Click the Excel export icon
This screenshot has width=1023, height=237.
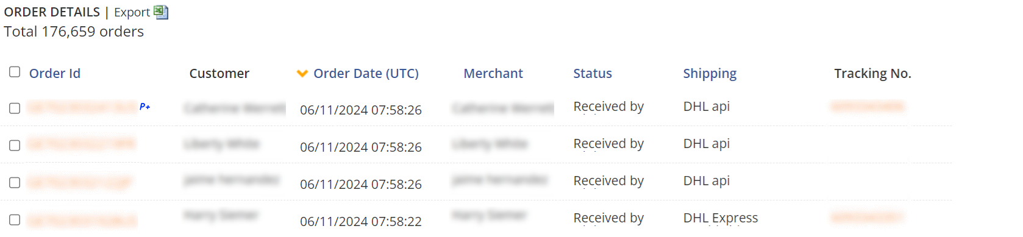tap(161, 12)
